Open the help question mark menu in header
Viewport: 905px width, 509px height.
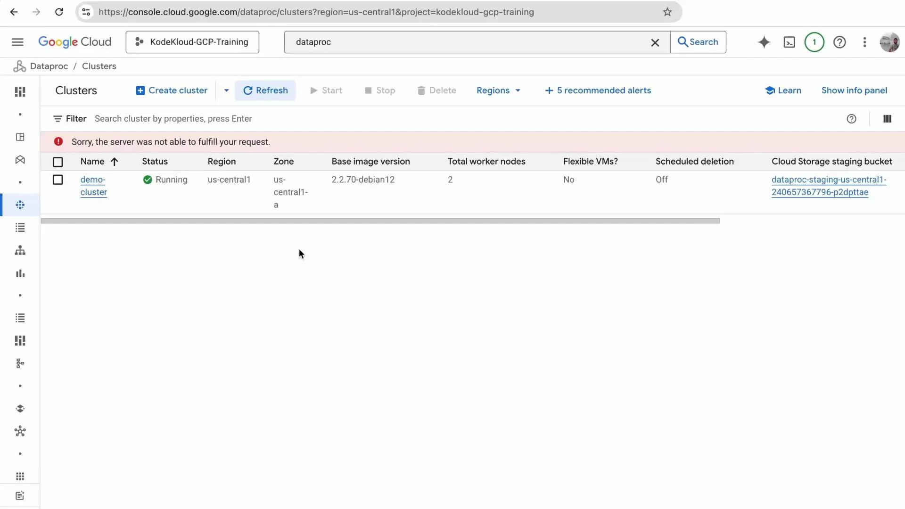839,42
